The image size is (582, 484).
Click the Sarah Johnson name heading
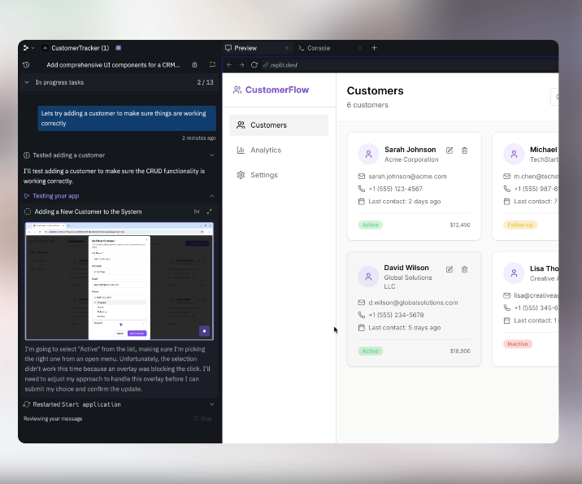coord(410,150)
